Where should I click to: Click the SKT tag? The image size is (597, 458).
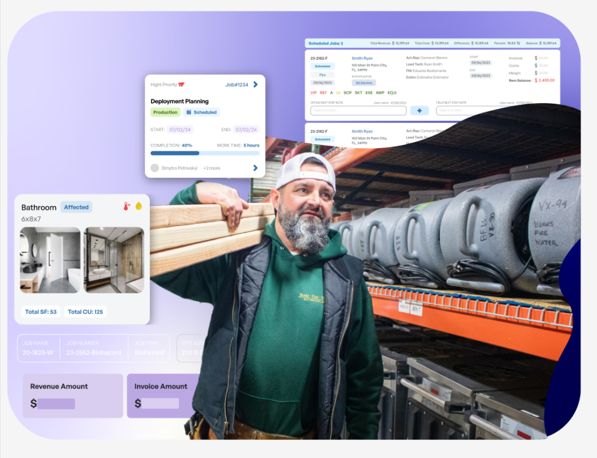click(359, 93)
